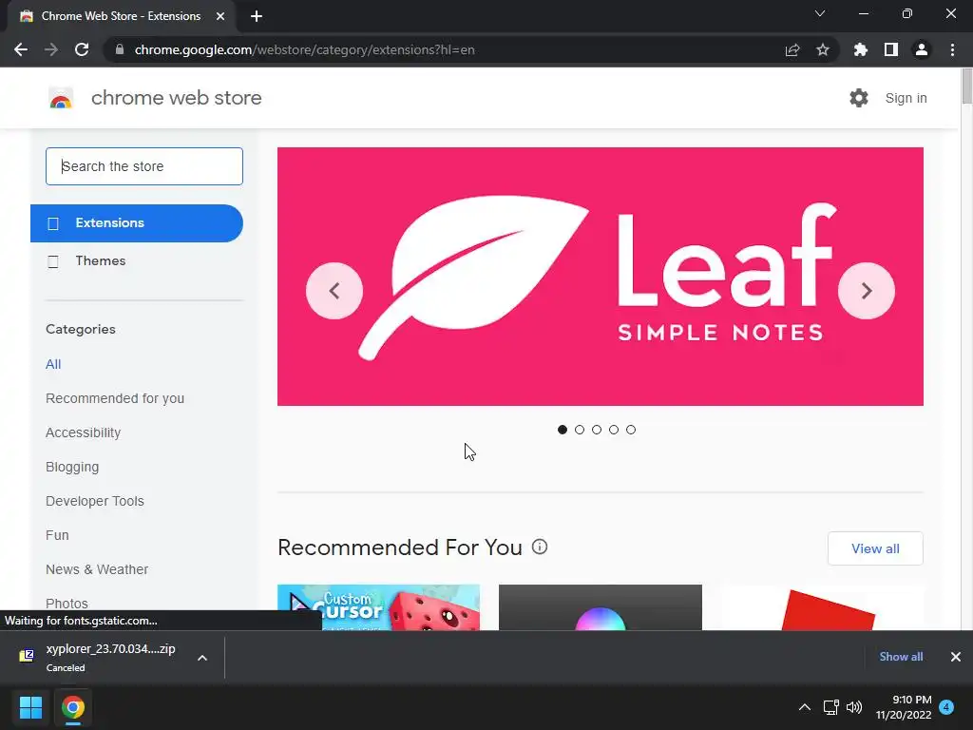Open the Blogging category
Viewport: 973px width, 730px height.
(72, 467)
